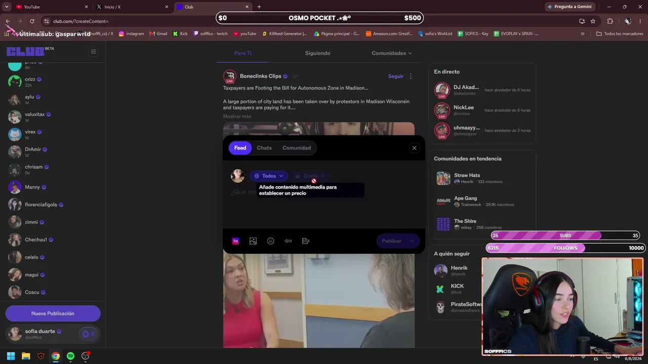
Task: Open the Gratis price dropdown
Action: (310, 176)
